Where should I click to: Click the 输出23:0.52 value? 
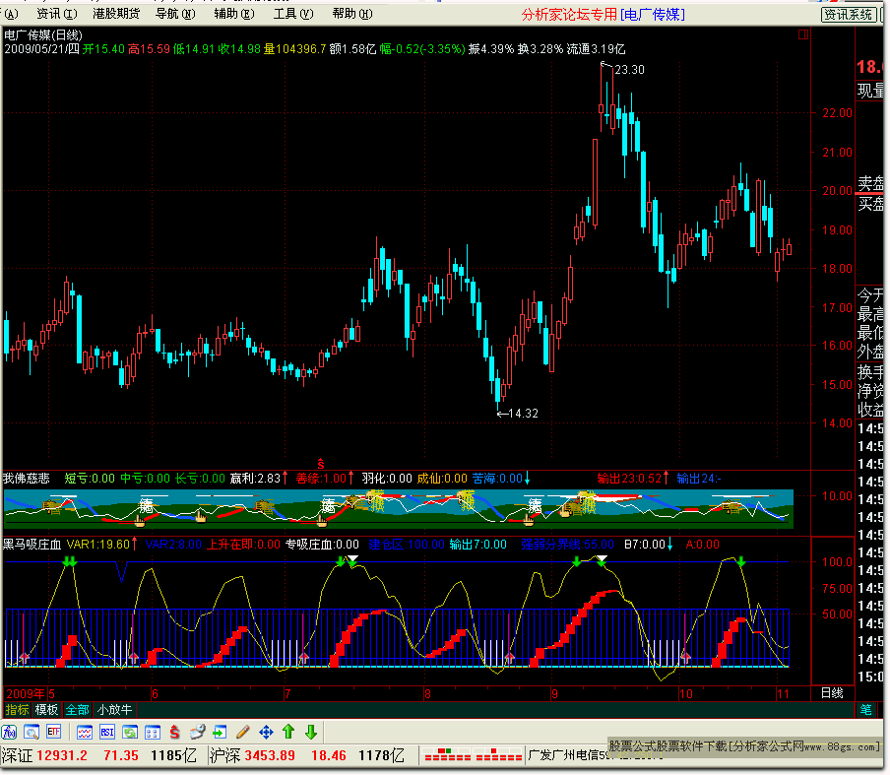click(x=629, y=479)
